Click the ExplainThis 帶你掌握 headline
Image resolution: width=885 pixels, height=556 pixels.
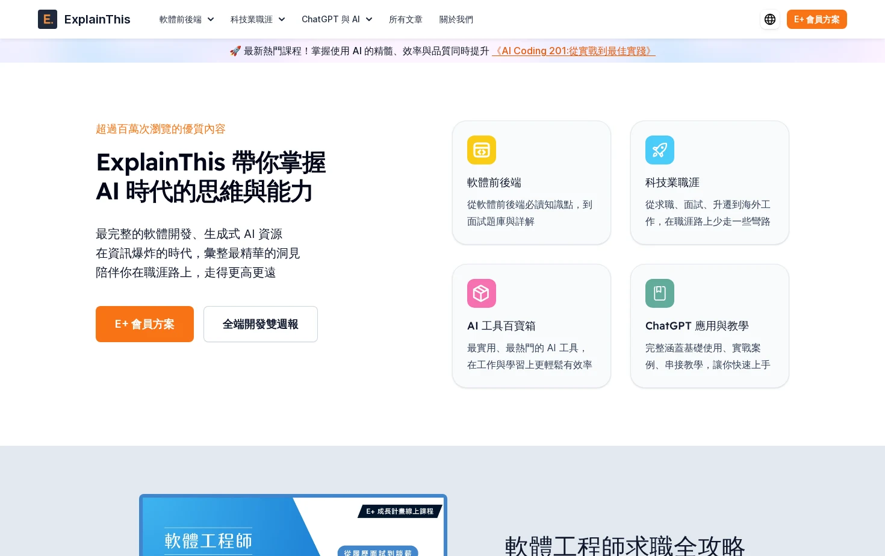(x=211, y=176)
